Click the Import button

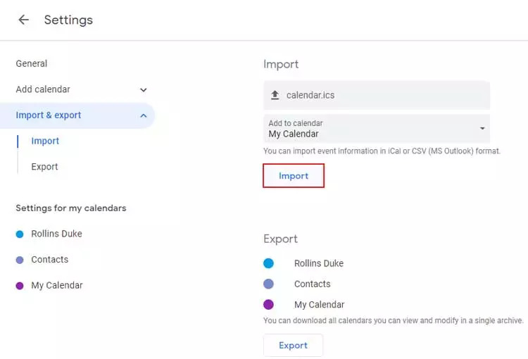point(294,175)
